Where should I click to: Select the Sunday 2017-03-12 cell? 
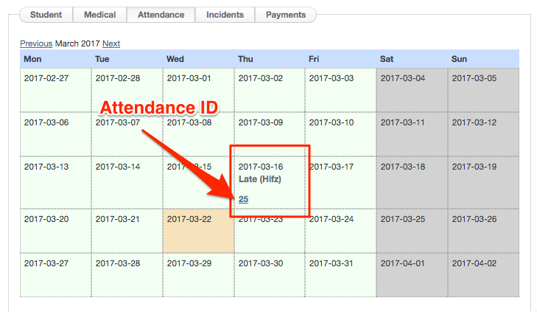click(x=482, y=134)
